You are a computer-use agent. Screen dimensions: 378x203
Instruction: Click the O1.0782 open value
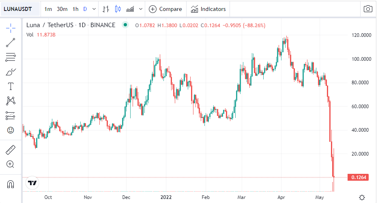click(x=145, y=25)
